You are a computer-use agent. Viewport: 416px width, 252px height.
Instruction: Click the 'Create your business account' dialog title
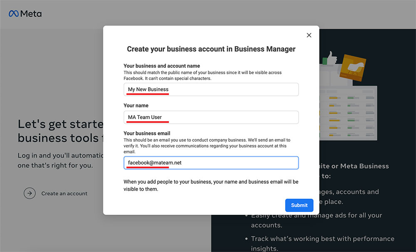pos(211,49)
